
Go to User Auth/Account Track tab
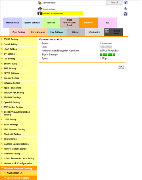(70, 23)
